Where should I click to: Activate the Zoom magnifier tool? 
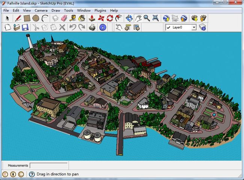pyautogui.click(x=147, y=18)
